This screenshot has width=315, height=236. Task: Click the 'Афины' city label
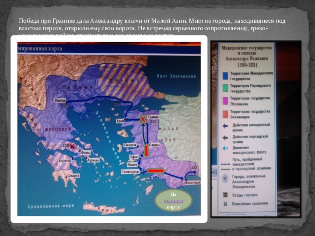coord(93,160)
